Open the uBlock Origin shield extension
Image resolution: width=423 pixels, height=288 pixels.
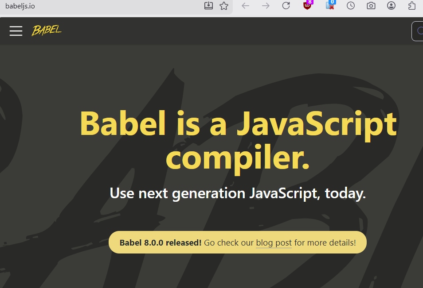(307, 5)
